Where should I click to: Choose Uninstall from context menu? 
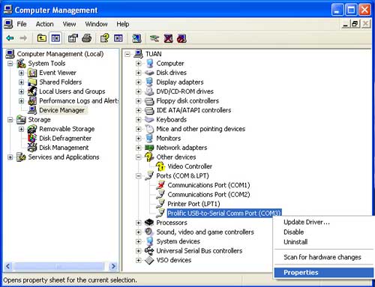295,242
